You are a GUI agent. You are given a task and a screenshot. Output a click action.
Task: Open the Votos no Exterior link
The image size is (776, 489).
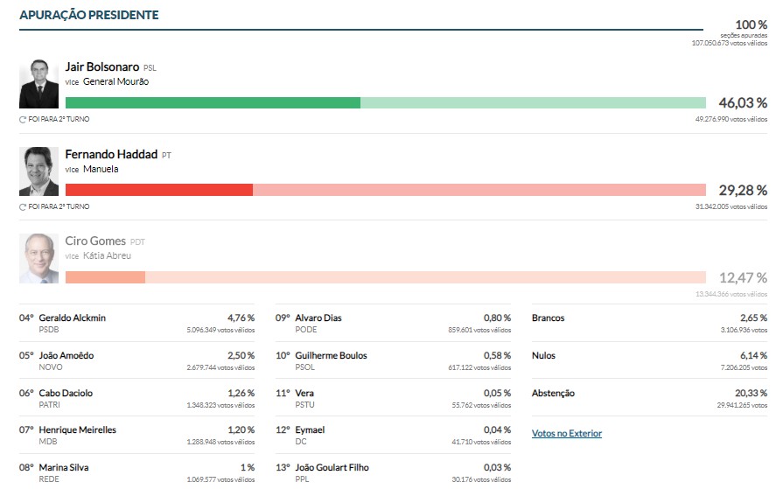tap(566, 434)
